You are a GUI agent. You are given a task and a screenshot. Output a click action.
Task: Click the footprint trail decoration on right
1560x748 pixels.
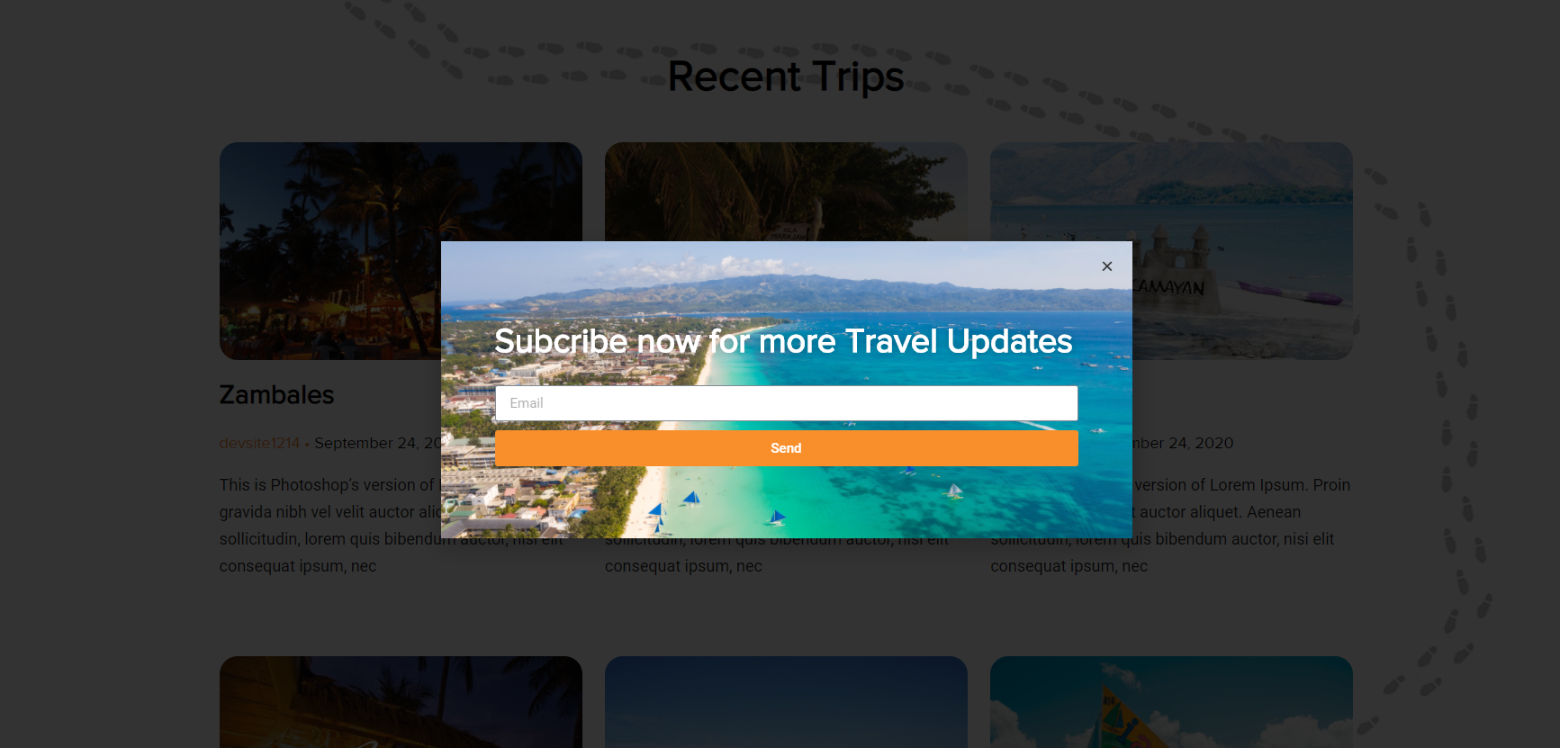pos(1449,405)
